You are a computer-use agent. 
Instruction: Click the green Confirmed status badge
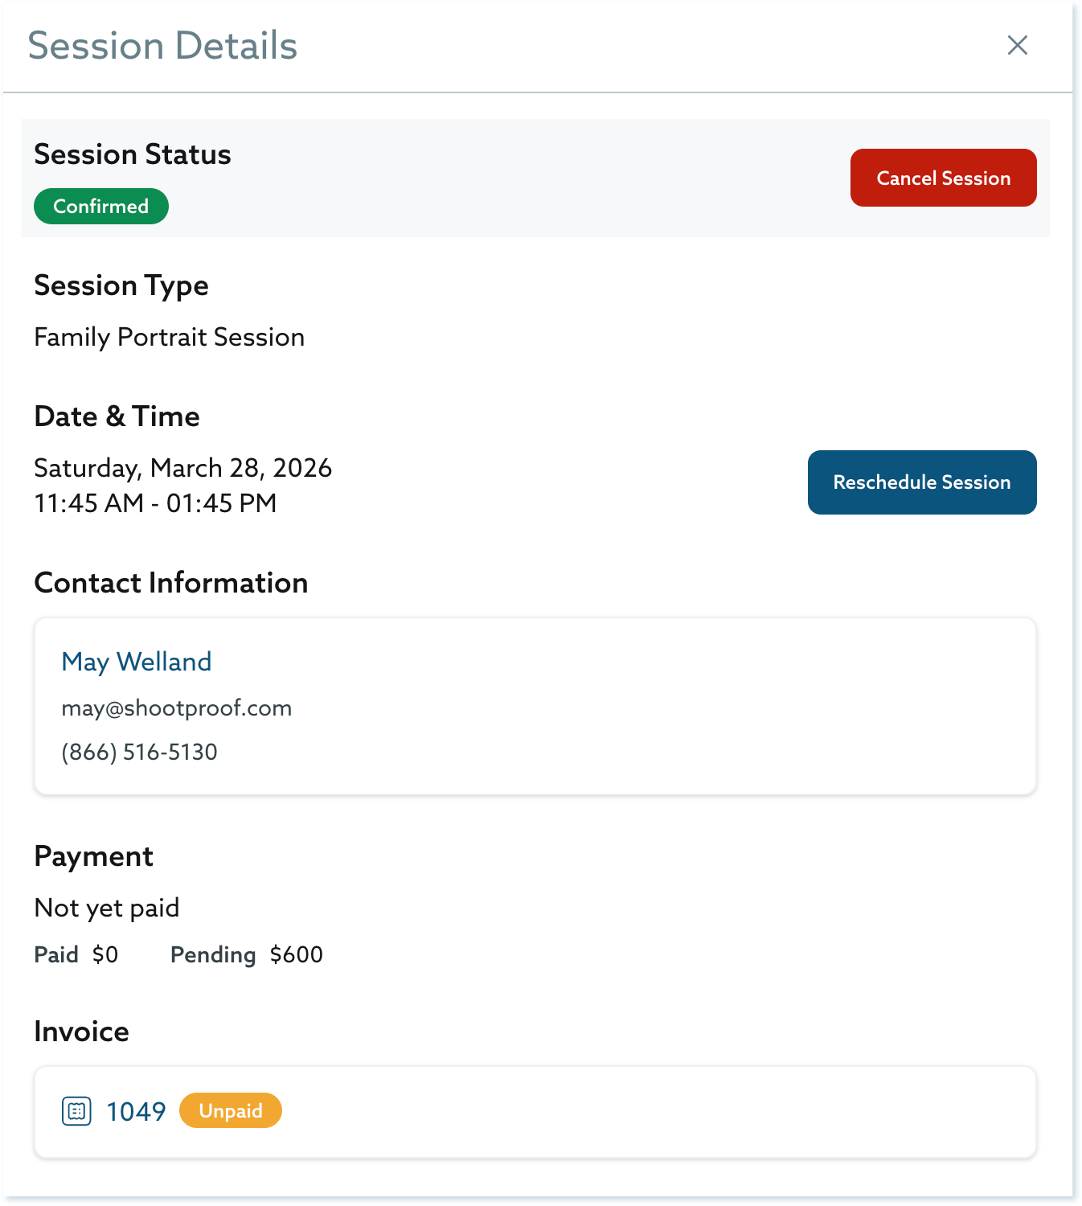pos(101,207)
